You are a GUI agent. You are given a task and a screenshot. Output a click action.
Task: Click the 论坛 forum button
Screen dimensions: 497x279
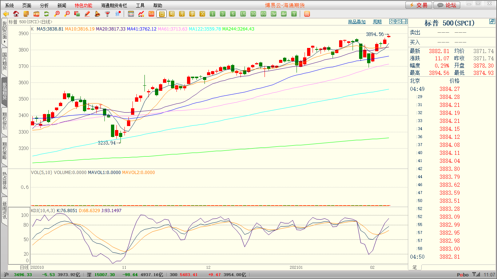click(447, 5)
